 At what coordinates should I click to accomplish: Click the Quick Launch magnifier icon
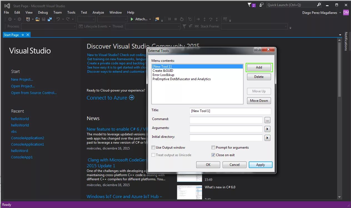click(x=319, y=5)
